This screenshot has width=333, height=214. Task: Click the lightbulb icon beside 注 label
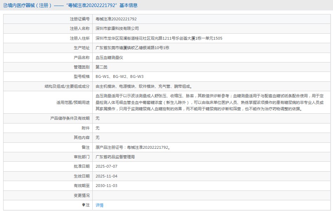[84, 205]
